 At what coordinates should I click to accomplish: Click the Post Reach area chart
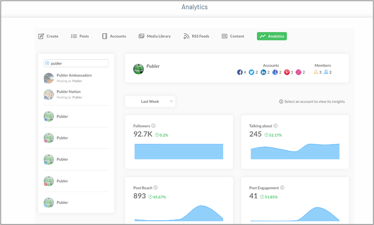click(x=179, y=213)
